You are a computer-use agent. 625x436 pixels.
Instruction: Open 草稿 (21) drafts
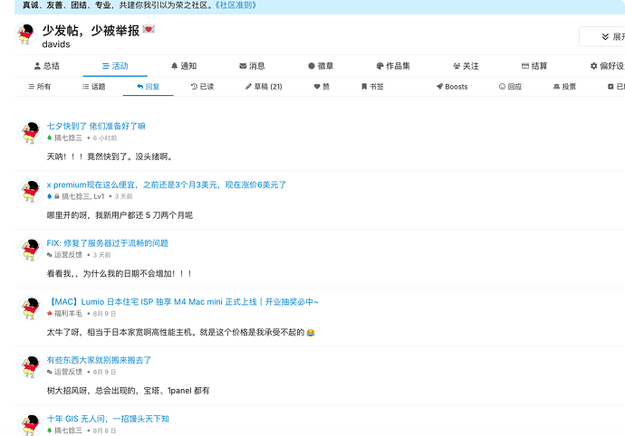coord(264,87)
